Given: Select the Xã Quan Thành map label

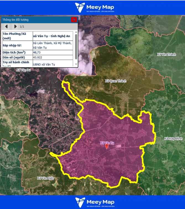Looking at the screenshot, I should click(x=116, y=81).
